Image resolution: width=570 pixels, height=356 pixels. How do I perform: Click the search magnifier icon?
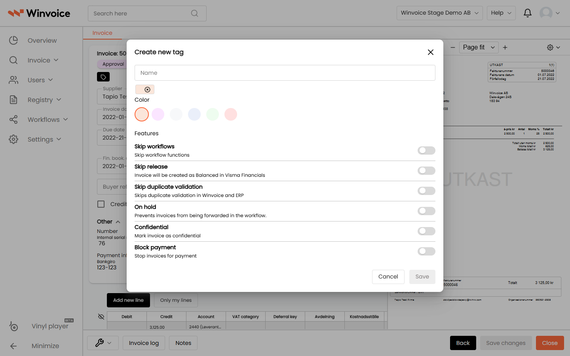194,13
